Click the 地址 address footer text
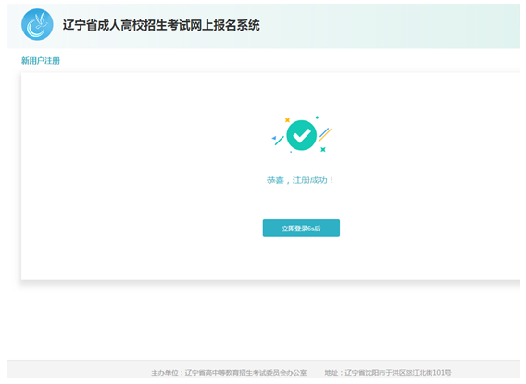The image size is (526, 384). 332,373
